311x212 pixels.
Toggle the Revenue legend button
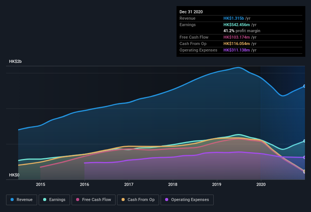click(x=22, y=200)
